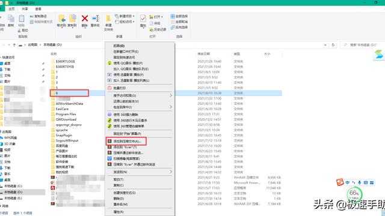Click the Refresh icon beside address bar
The image size is (385, 216).
(333, 45)
